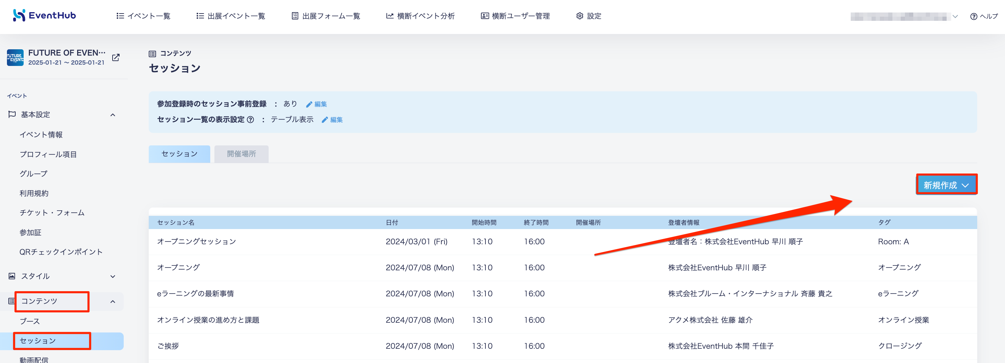Screen dimensions: 1005x363
Task: Open the イベント一覧 menu
Action: click(x=143, y=16)
